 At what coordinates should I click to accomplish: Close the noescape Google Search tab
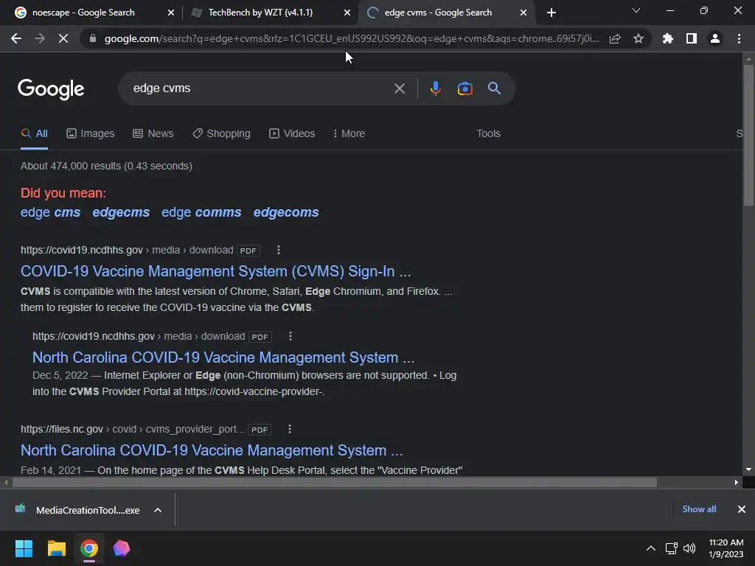click(x=171, y=13)
